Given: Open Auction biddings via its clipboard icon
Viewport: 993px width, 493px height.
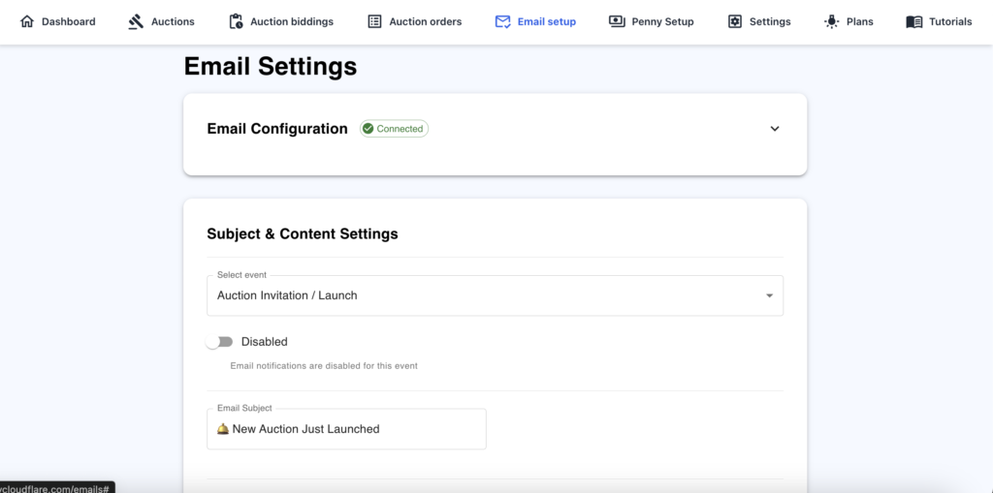Looking at the screenshot, I should (x=236, y=21).
